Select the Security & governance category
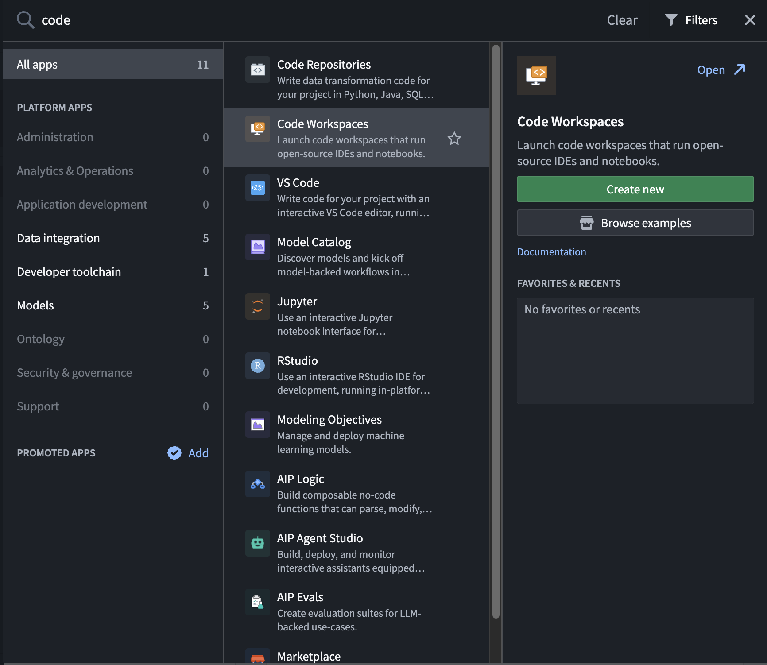Image resolution: width=767 pixels, height=665 pixels. [x=113, y=373]
